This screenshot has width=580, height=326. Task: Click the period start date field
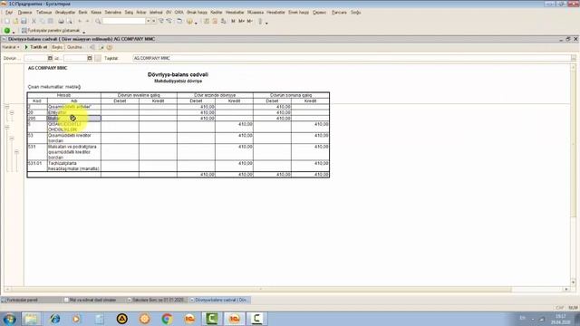click(36, 58)
